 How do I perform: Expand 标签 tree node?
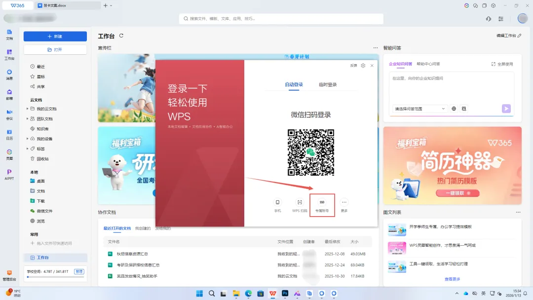click(x=28, y=149)
